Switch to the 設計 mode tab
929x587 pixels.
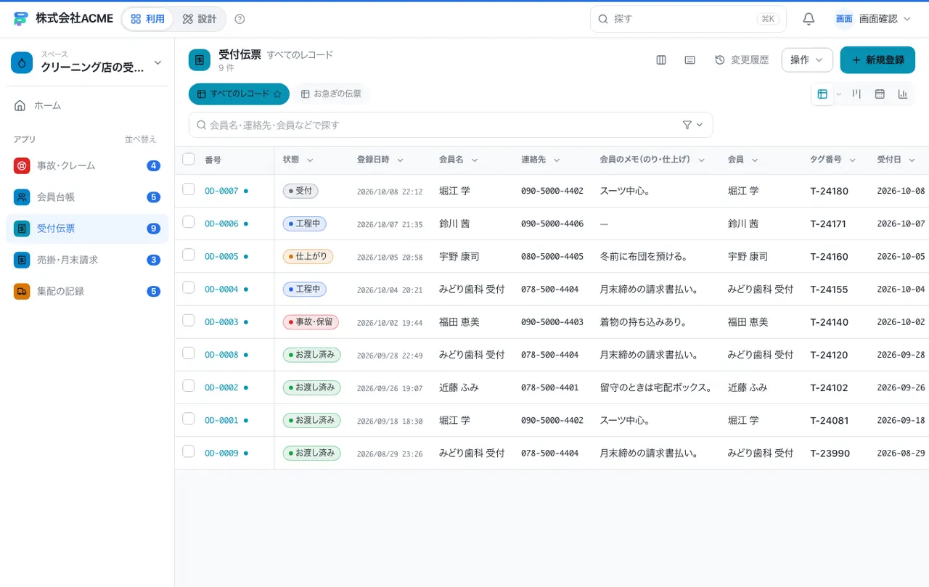200,19
